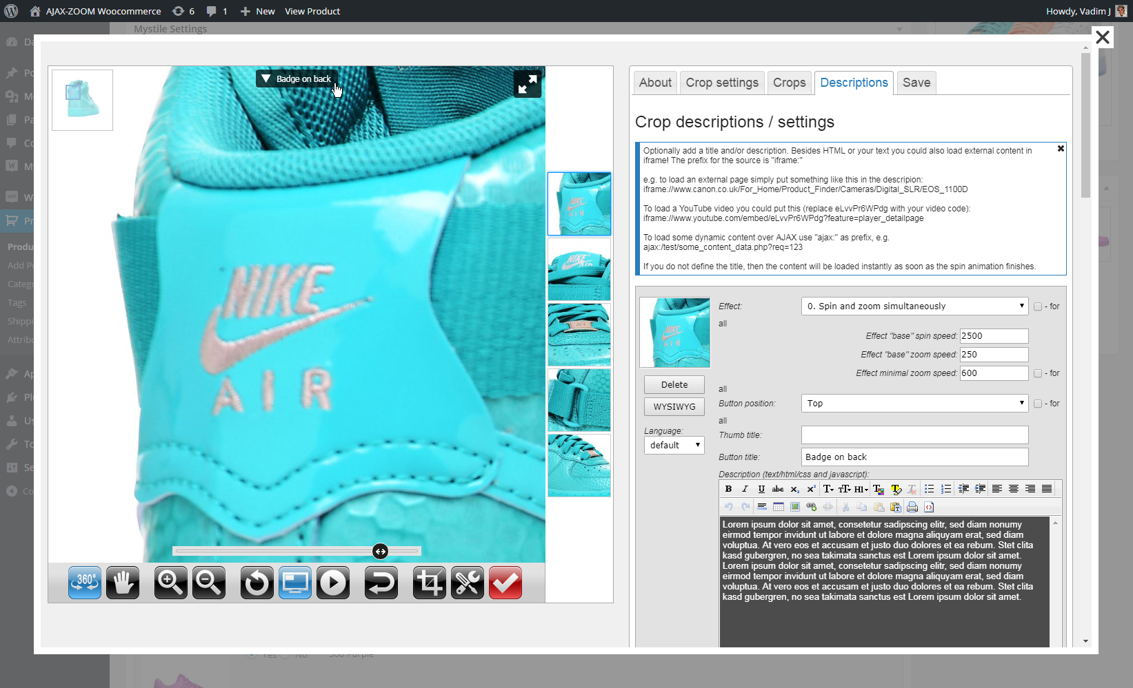Apply bold formatting in description editor
Viewport: 1133px width, 688px height.
[728, 489]
